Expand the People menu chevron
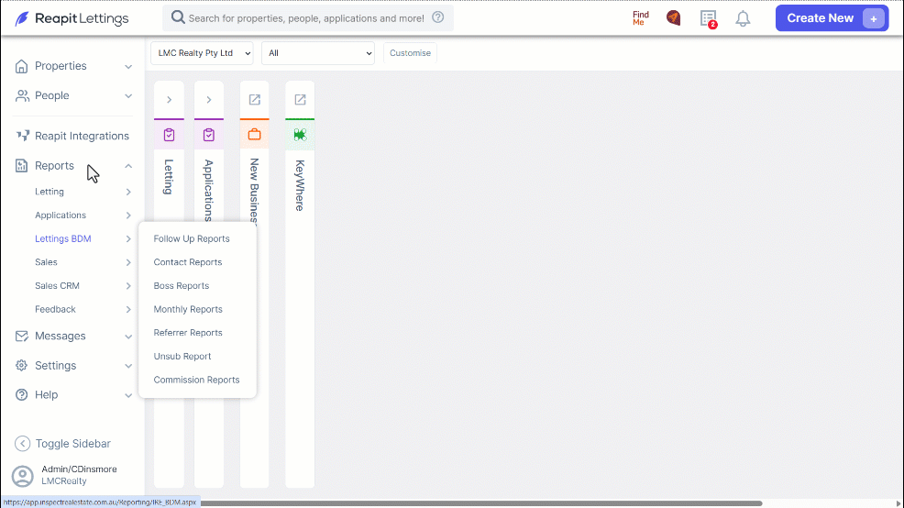Image resolution: width=904 pixels, height=508 pixels. coord(128,96)
